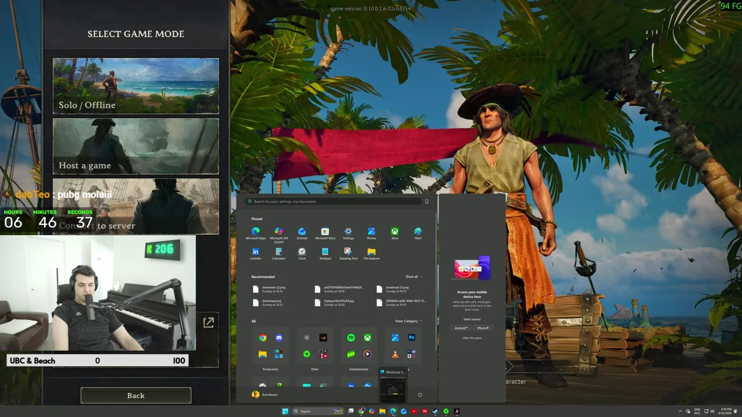Select the Solo / Offline game mode

(136, 86)
